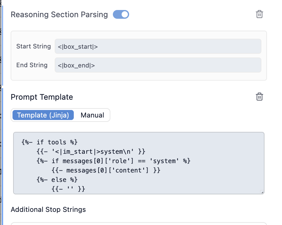The width and height of the screenshot is (282, 225).
Task: Click the messages[0]['content'] template line
Action: pyautogui.click(x=105, y=170)
